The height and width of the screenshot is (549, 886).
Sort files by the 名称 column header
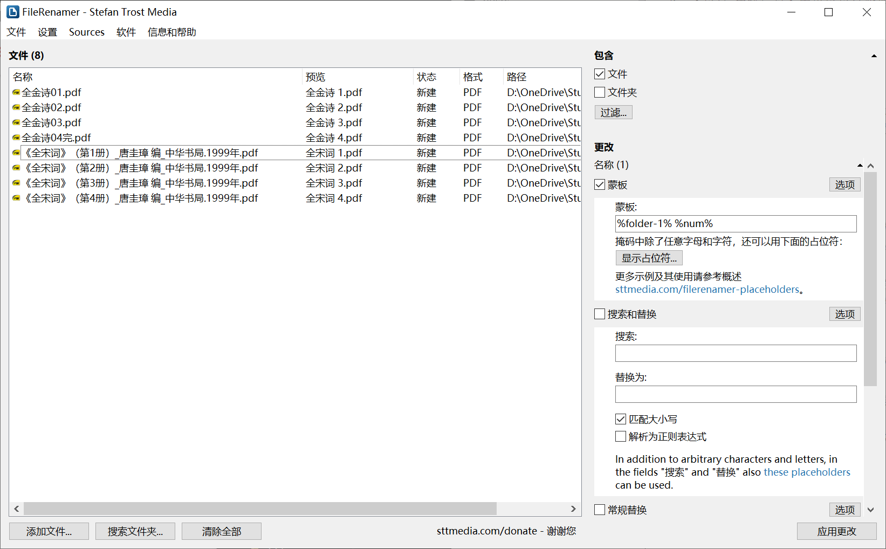pos(156,77)
